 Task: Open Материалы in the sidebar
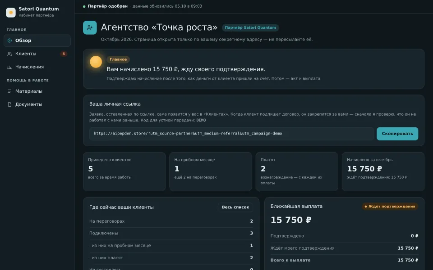(x=37, y=91)
